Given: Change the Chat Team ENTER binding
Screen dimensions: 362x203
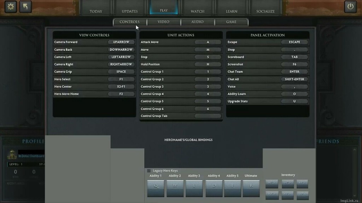Looking at the screenshot, I should coord(294,72).
